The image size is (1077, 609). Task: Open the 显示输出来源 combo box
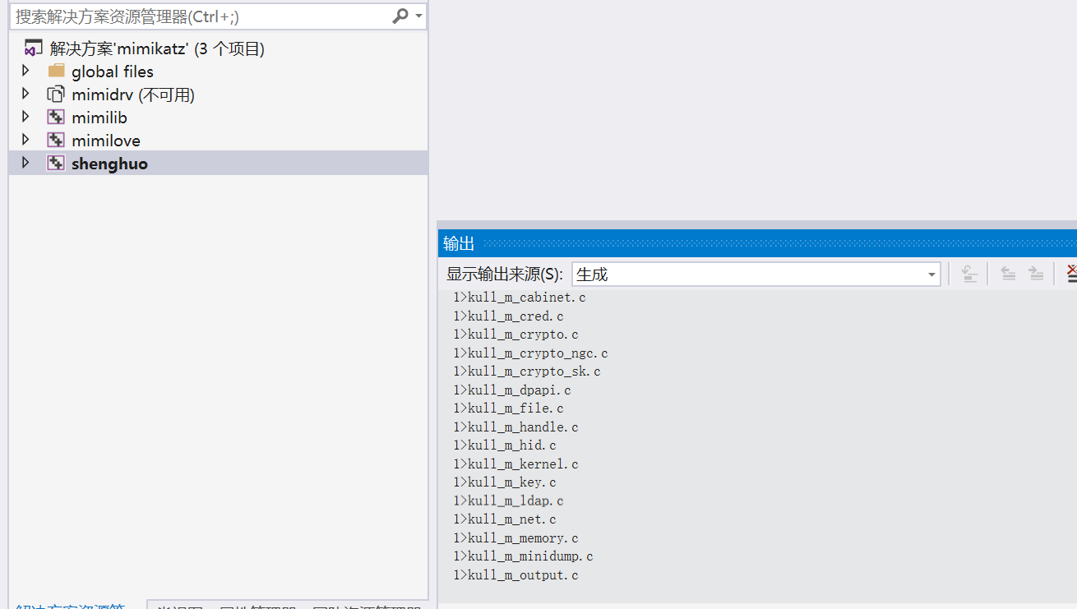pos(756,274)
